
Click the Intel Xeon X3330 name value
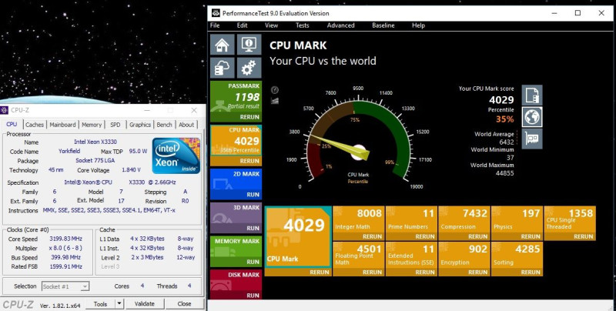pos(95,142)
